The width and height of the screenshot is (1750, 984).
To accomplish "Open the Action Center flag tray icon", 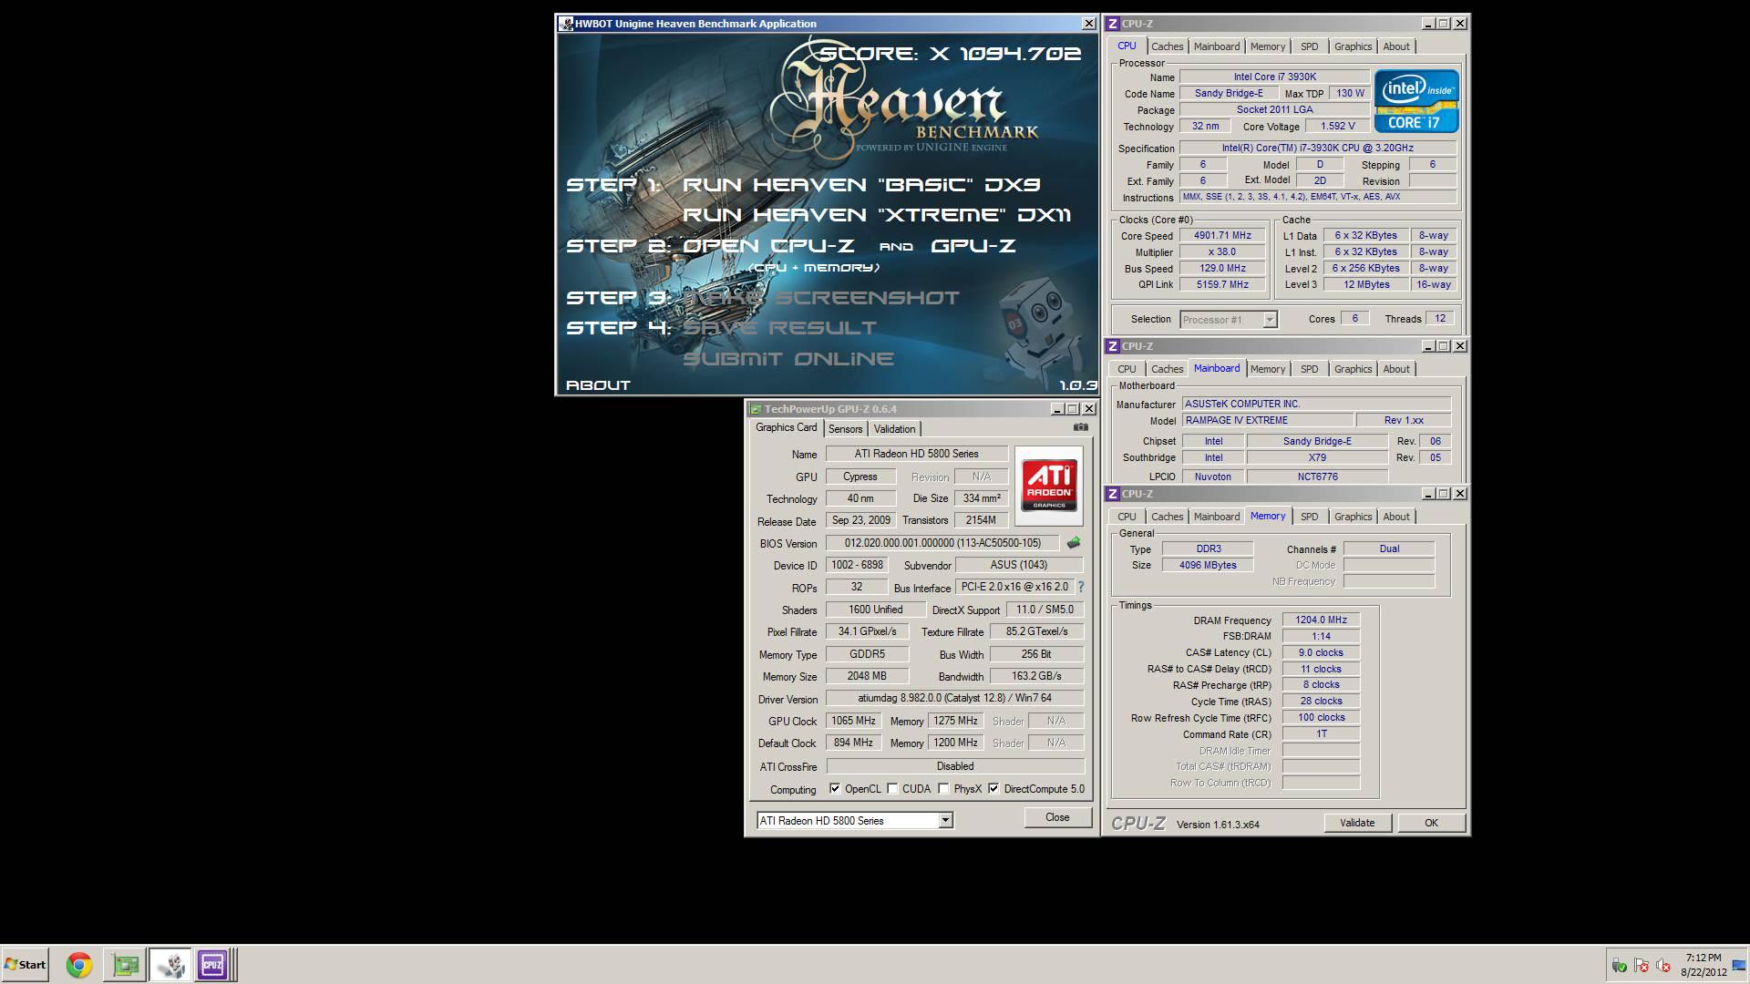I will (1641, 966).
